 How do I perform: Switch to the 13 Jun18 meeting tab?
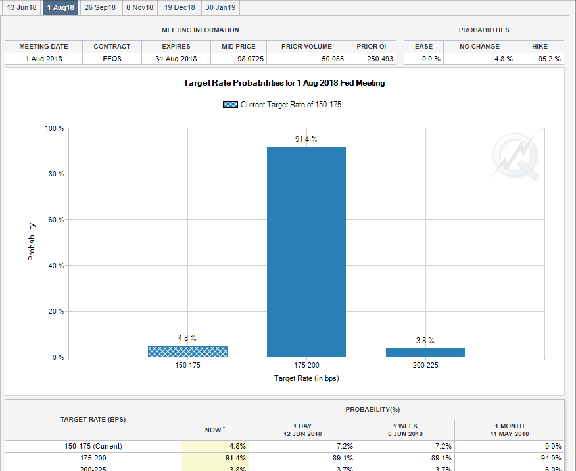coord(22,7)
